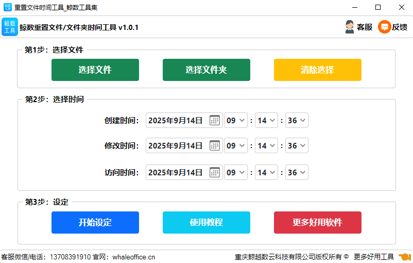The image size is (413, 263).
Task: Click the 客服 text label
Action: [365, 27]
